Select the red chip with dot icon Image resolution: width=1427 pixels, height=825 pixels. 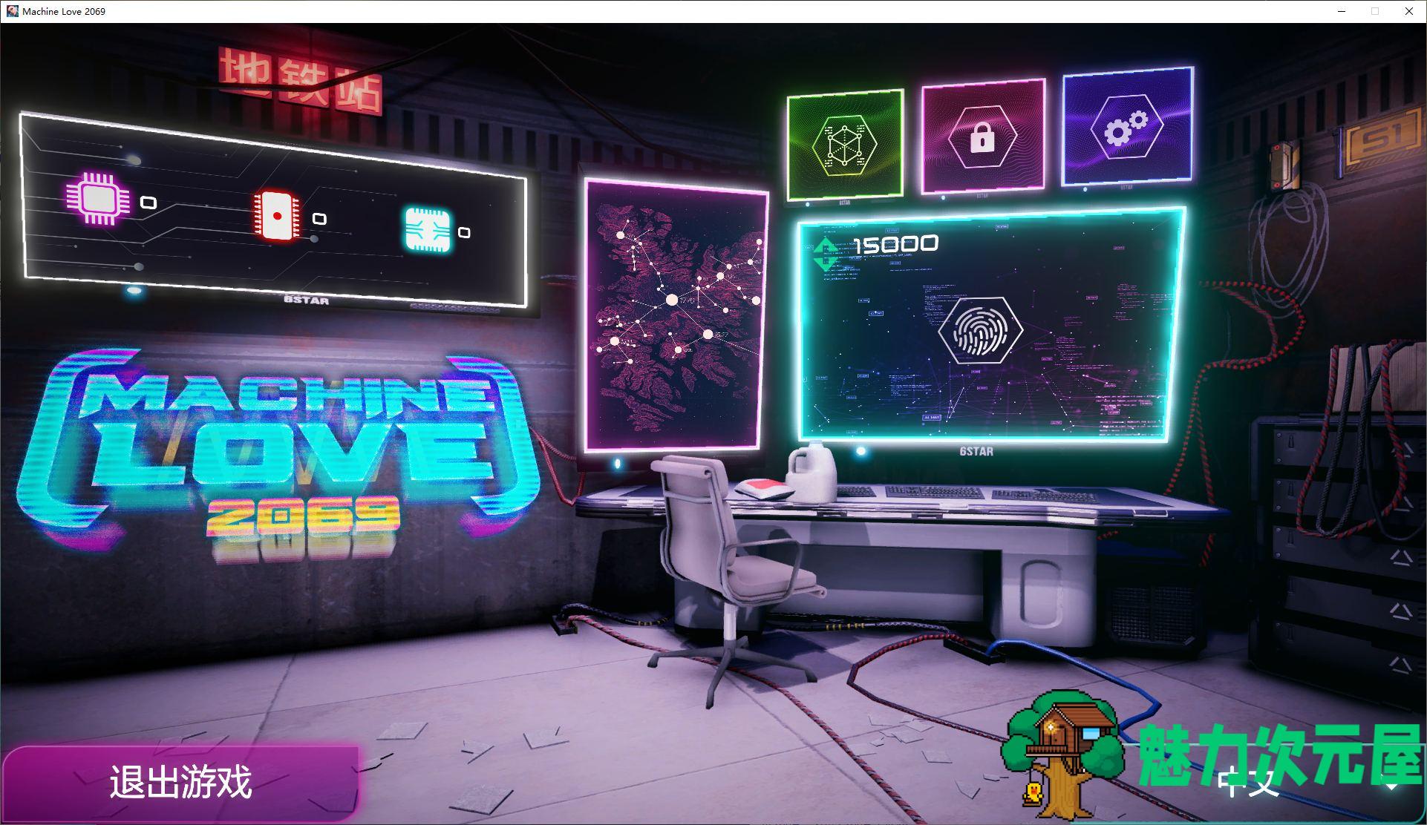[277, 215]
